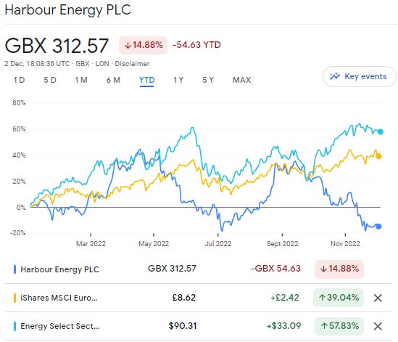Click the Key events sparkline icon

tap(335, 76)
